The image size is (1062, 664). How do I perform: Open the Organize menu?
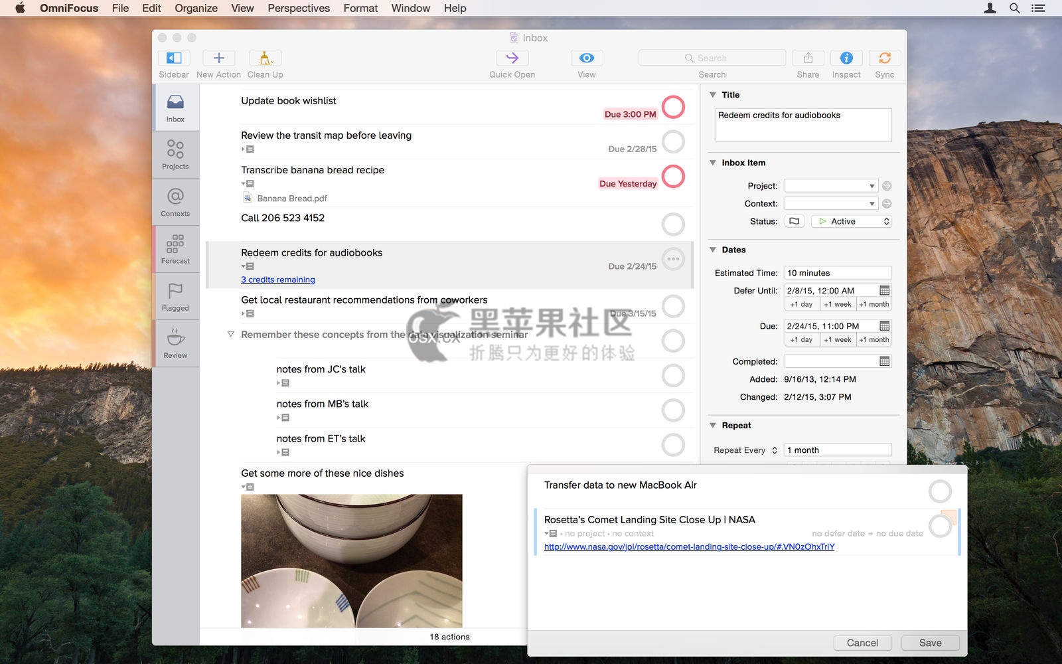(x=196, y=8)
